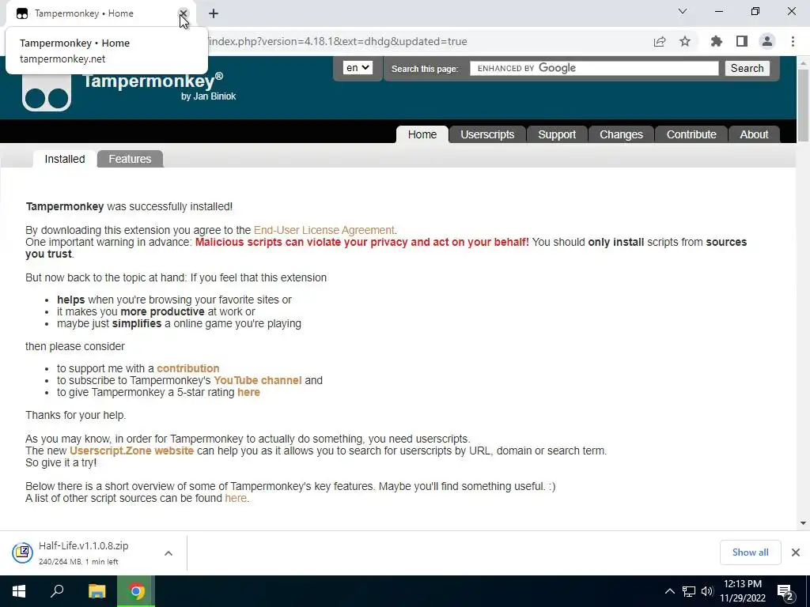Click the Tampermonkey logo icon
This screenshot has height=607, width=810.
pos(47,92)
